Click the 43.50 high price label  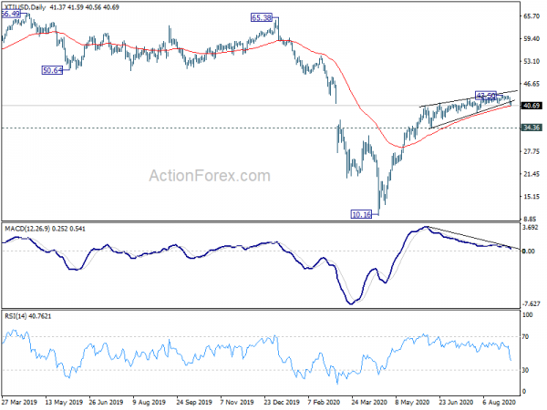[486, 95]
